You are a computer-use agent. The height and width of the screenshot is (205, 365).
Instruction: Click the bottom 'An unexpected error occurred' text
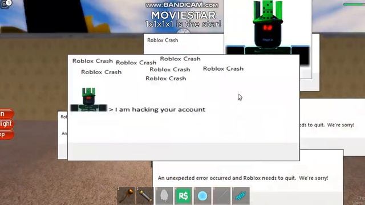point(243,178)
